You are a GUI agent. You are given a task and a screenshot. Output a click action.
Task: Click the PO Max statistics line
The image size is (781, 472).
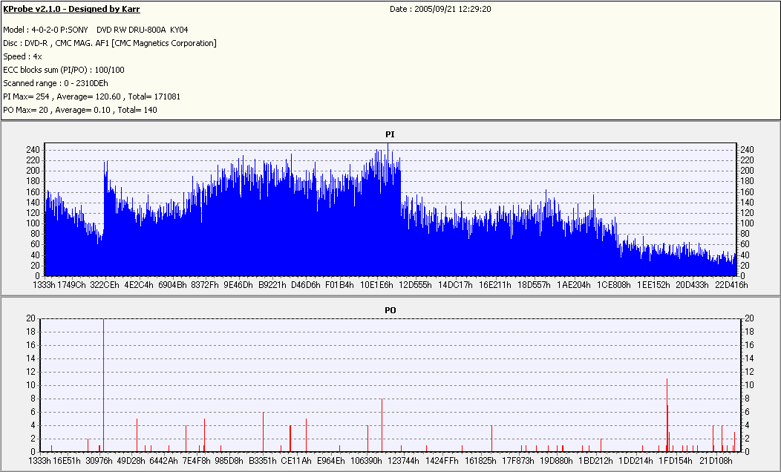click(x=79, y=110)
